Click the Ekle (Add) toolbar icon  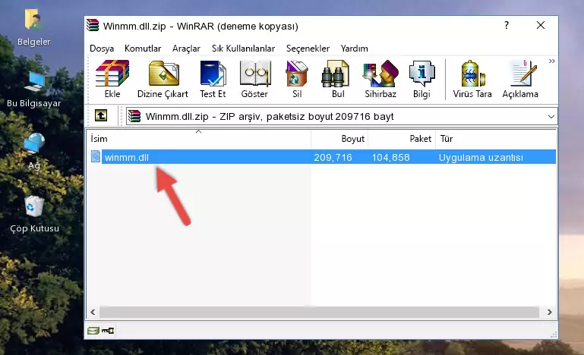click(112, 79)
